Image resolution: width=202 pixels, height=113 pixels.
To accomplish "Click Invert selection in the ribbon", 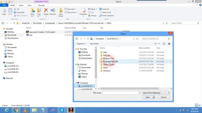I will [x=106, y=15].
